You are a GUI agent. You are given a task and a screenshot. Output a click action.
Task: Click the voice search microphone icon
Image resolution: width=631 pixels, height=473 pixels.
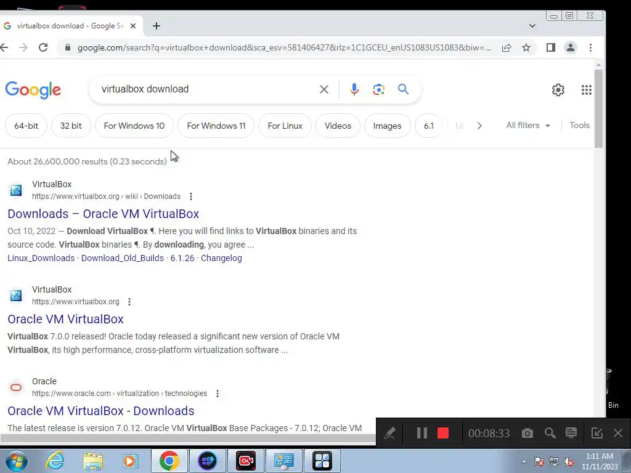coord(354,89)
